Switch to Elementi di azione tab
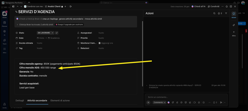Image resolution: width=248 pixels, height=111 pixels. point(60,101)
